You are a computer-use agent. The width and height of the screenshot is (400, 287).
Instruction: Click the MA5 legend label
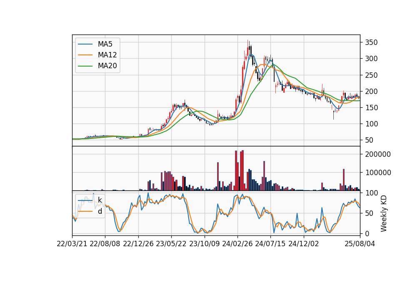(x=105, y=44)
